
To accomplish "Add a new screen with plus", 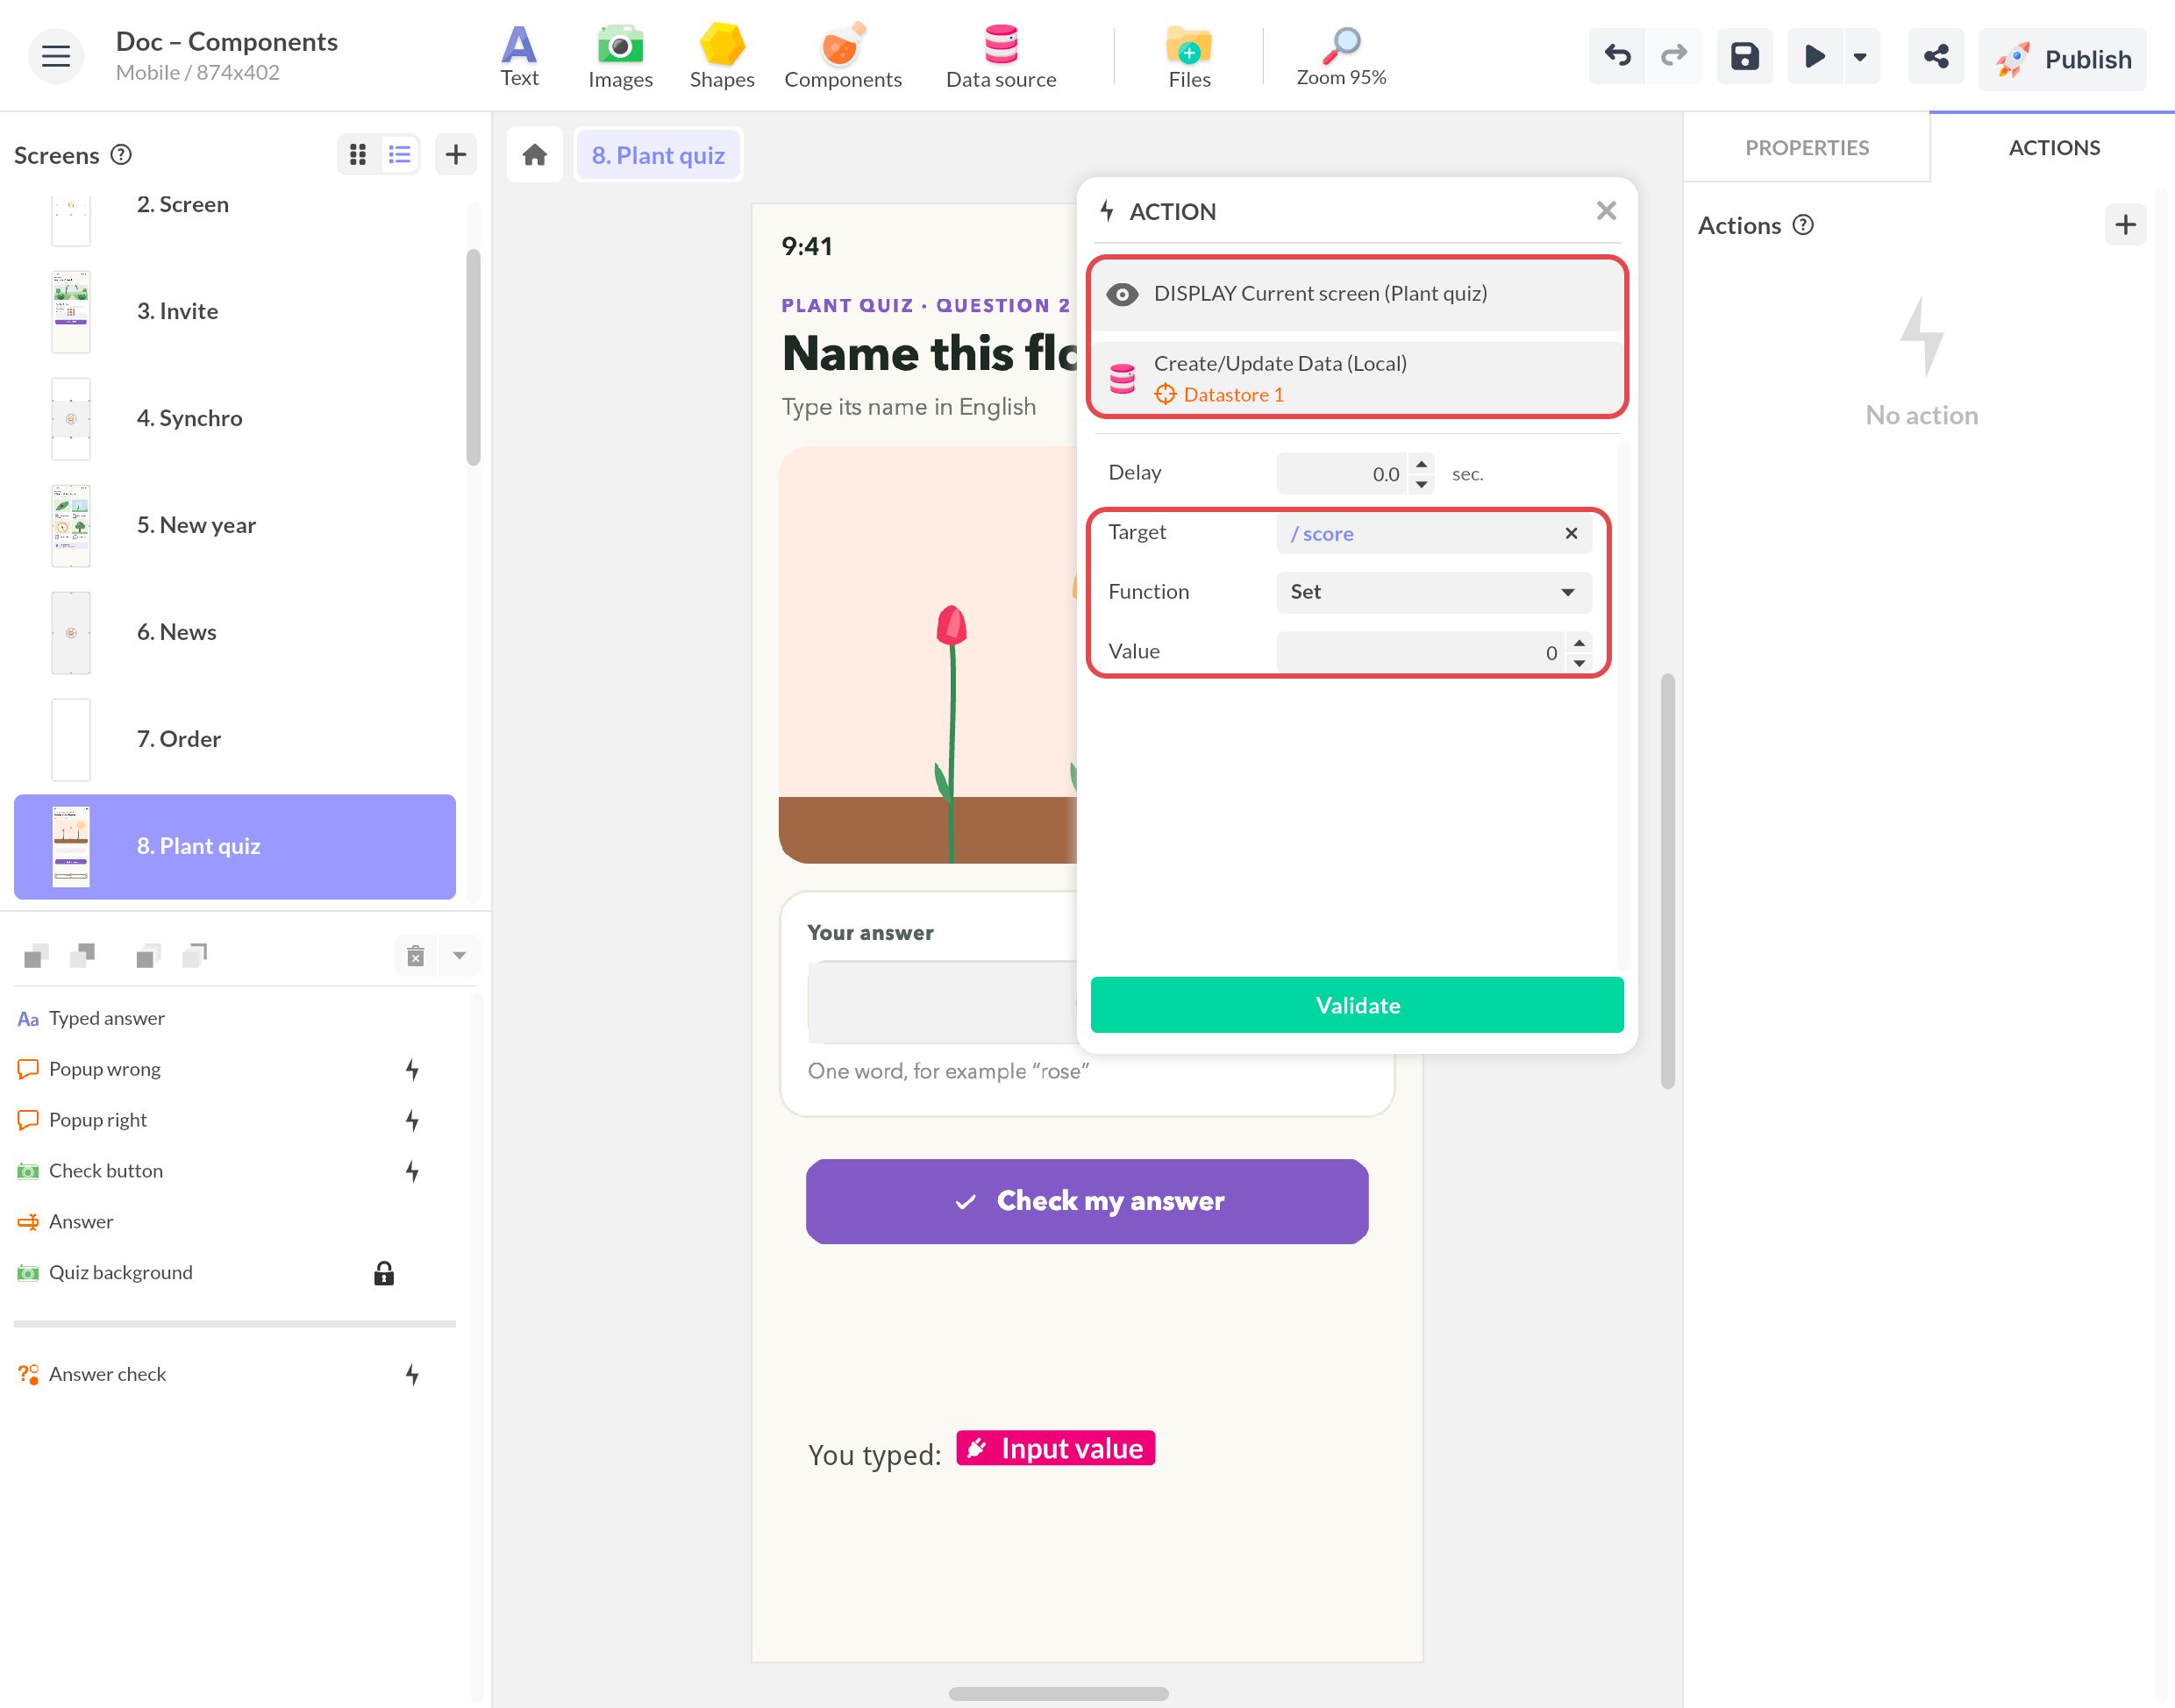I will [x=455, y=154].
